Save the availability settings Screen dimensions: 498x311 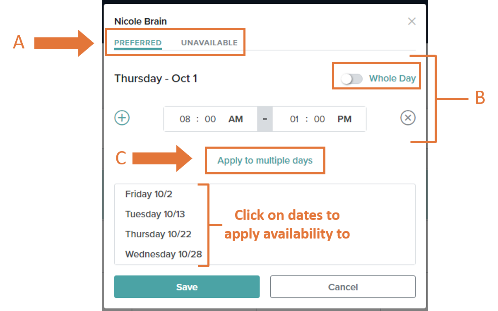click(187, 287)
